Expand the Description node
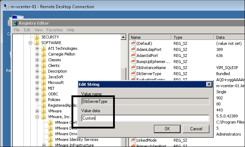245x147 pixels. coord(37,71)
